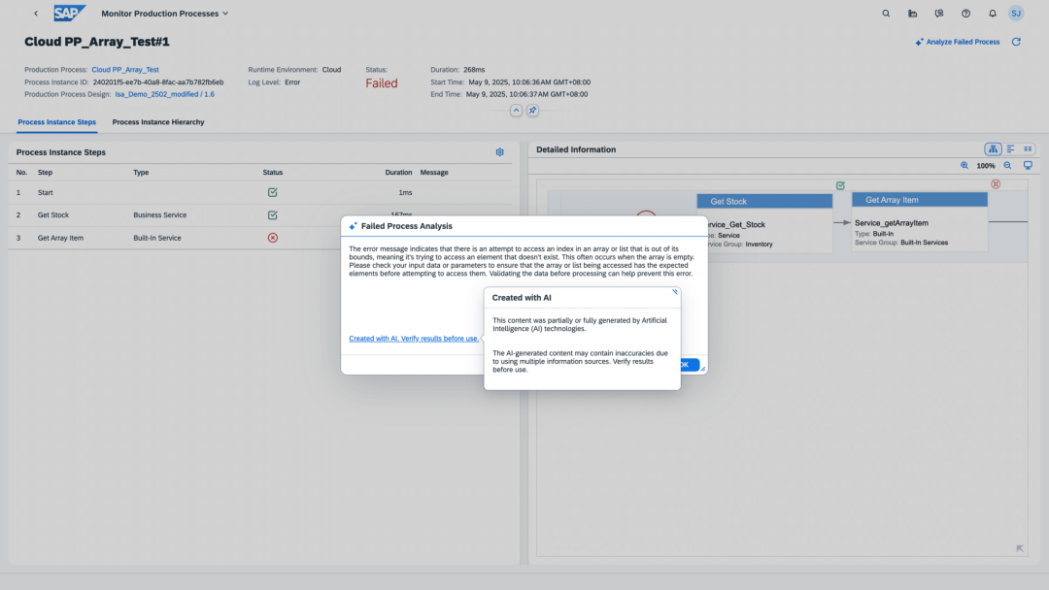Click failed status icon for Get Array Item

click(x=272, y=238)
